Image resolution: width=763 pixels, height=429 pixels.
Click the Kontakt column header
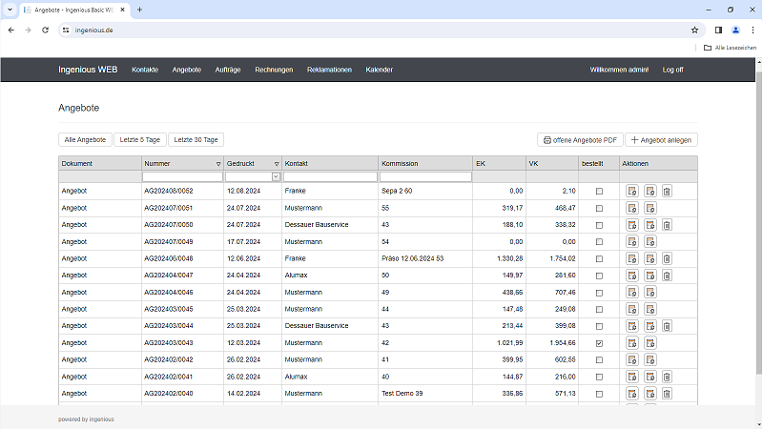point(330,164)
